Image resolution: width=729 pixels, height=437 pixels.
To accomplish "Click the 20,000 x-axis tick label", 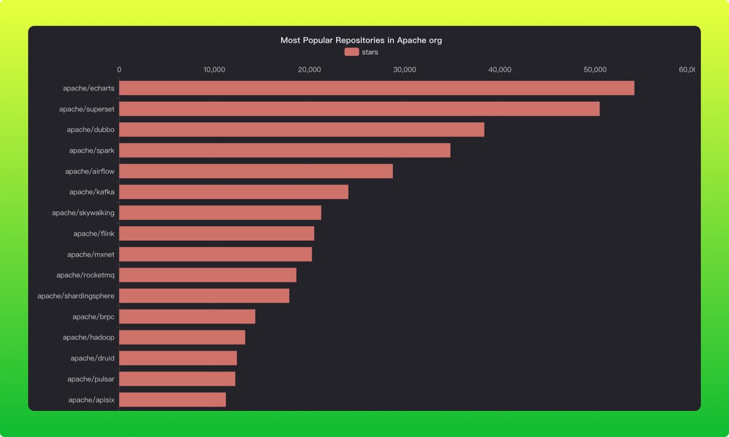I will tap(310, 70).
